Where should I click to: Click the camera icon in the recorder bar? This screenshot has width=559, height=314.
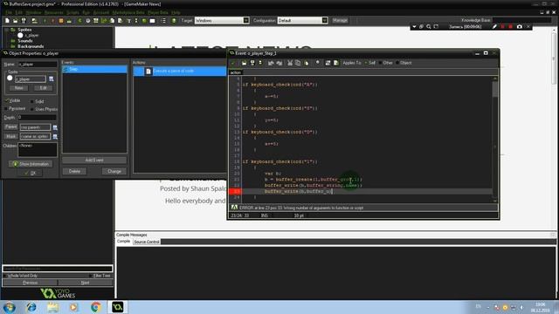point(520,27)
